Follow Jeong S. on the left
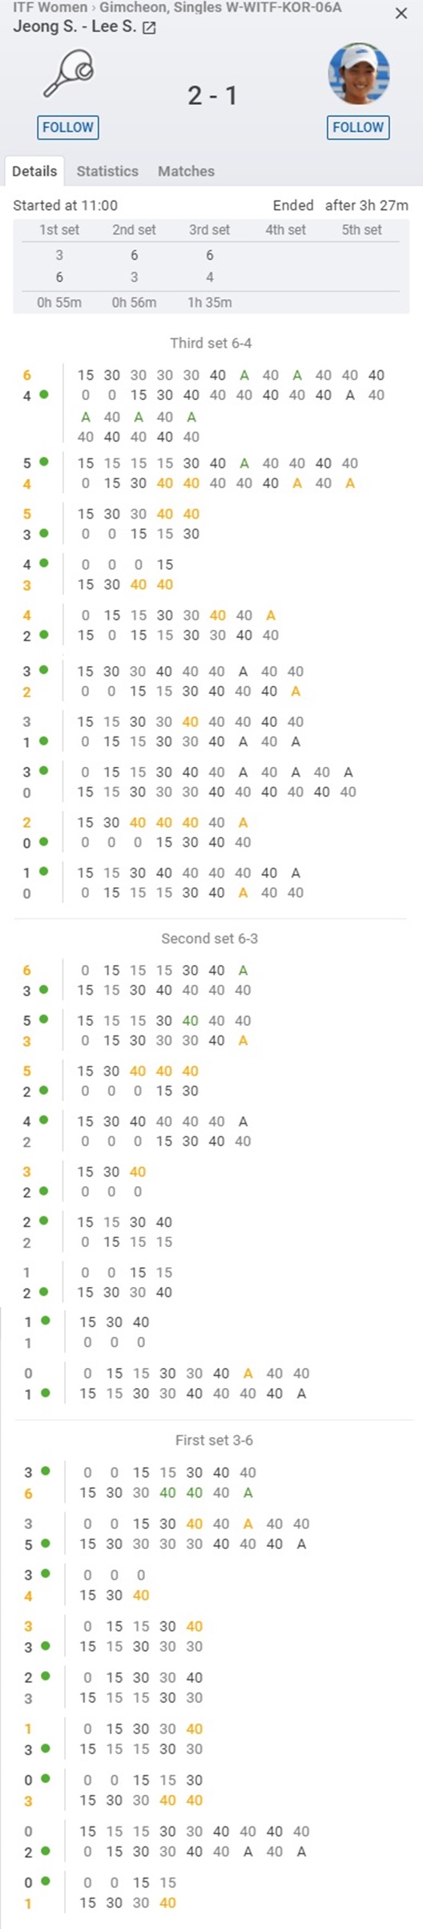This screenshot has width=423, height=1929. point(68,127)
